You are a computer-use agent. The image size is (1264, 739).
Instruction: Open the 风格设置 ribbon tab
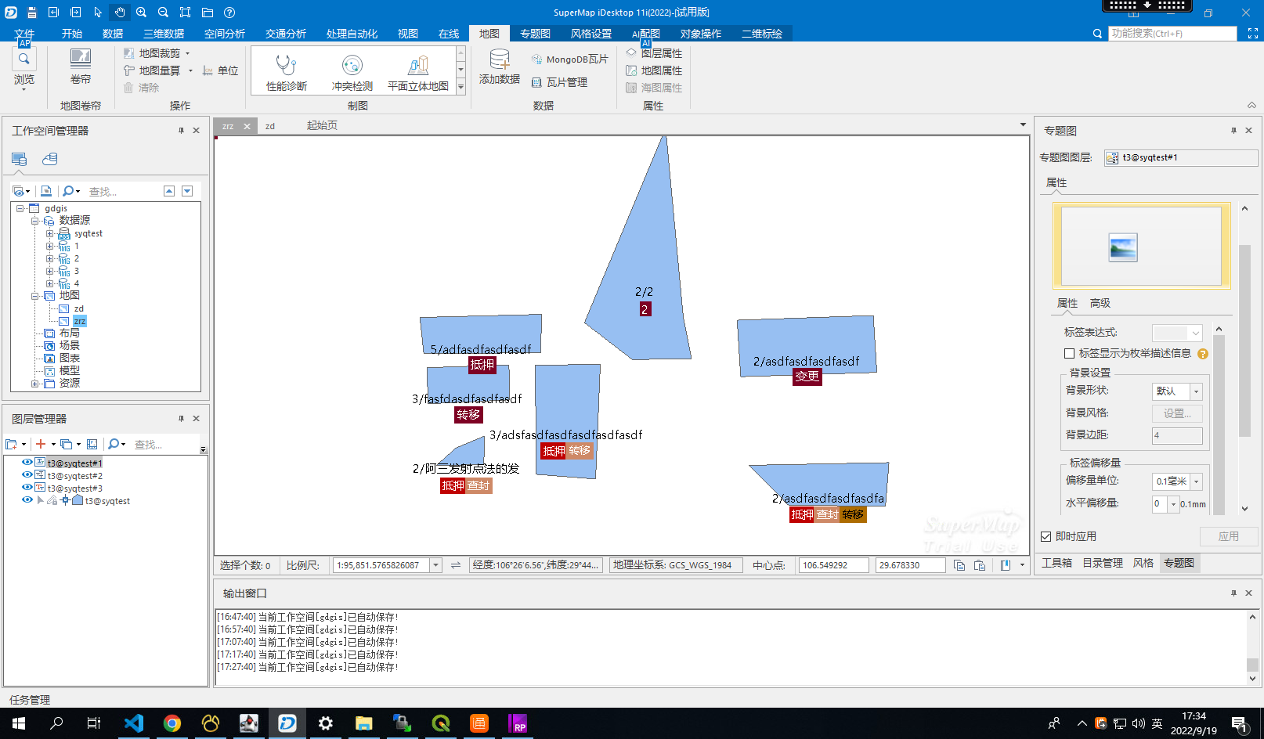tap(591, 34)
